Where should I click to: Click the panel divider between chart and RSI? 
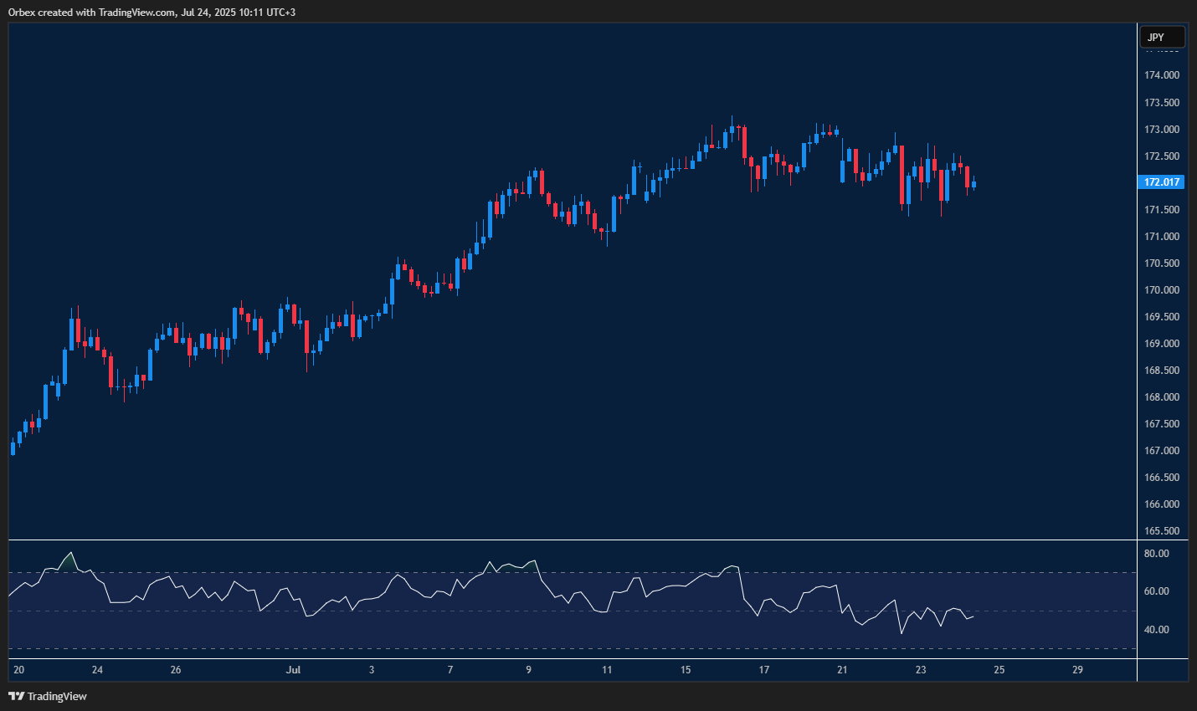click(x=569, y=540)
